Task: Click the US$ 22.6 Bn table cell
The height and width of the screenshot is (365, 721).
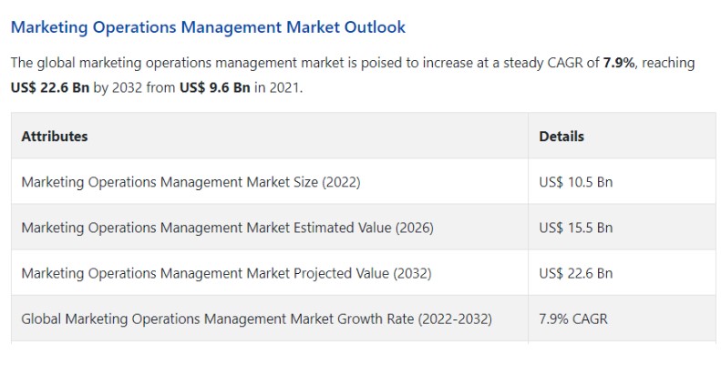Action: (575, 273)
